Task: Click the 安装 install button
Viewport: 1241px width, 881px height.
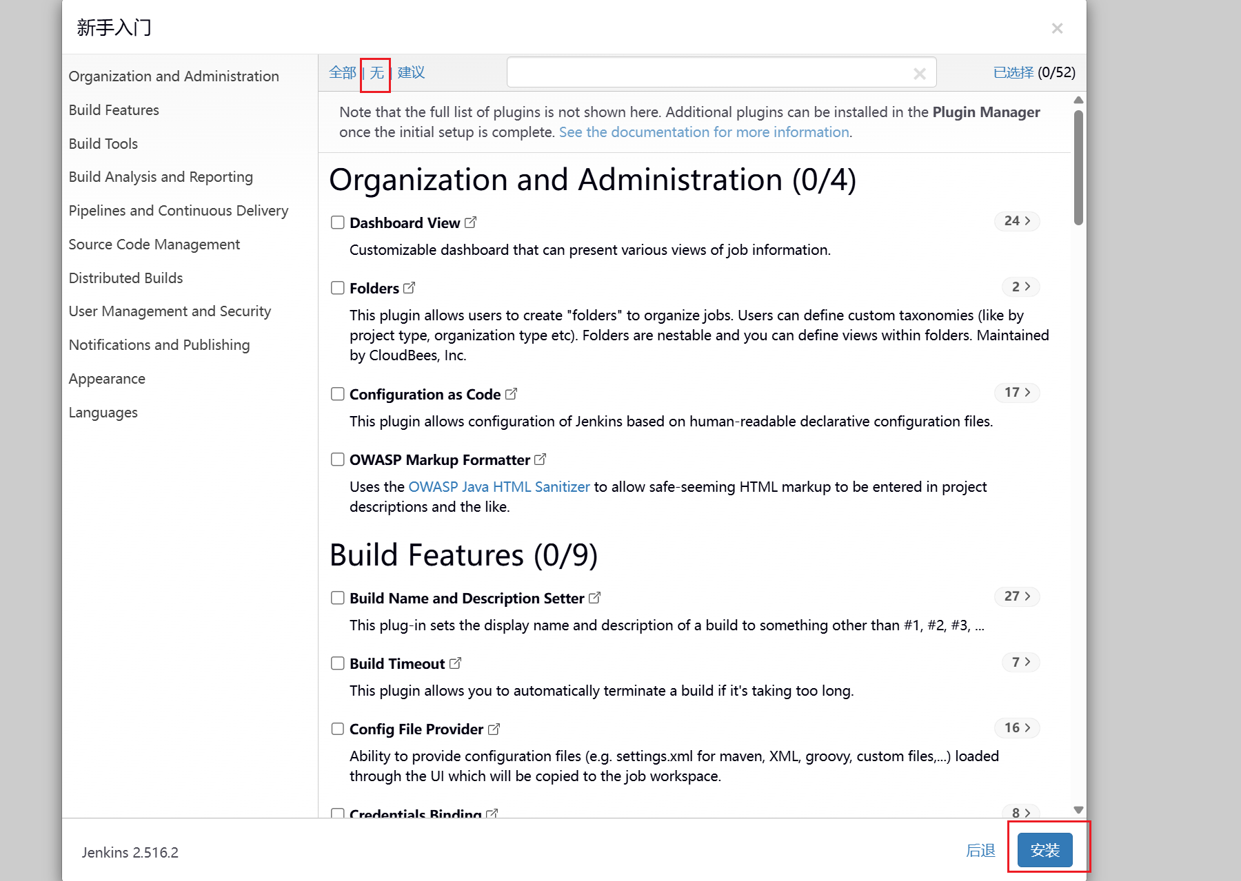Action: (x=1045, y=851)
